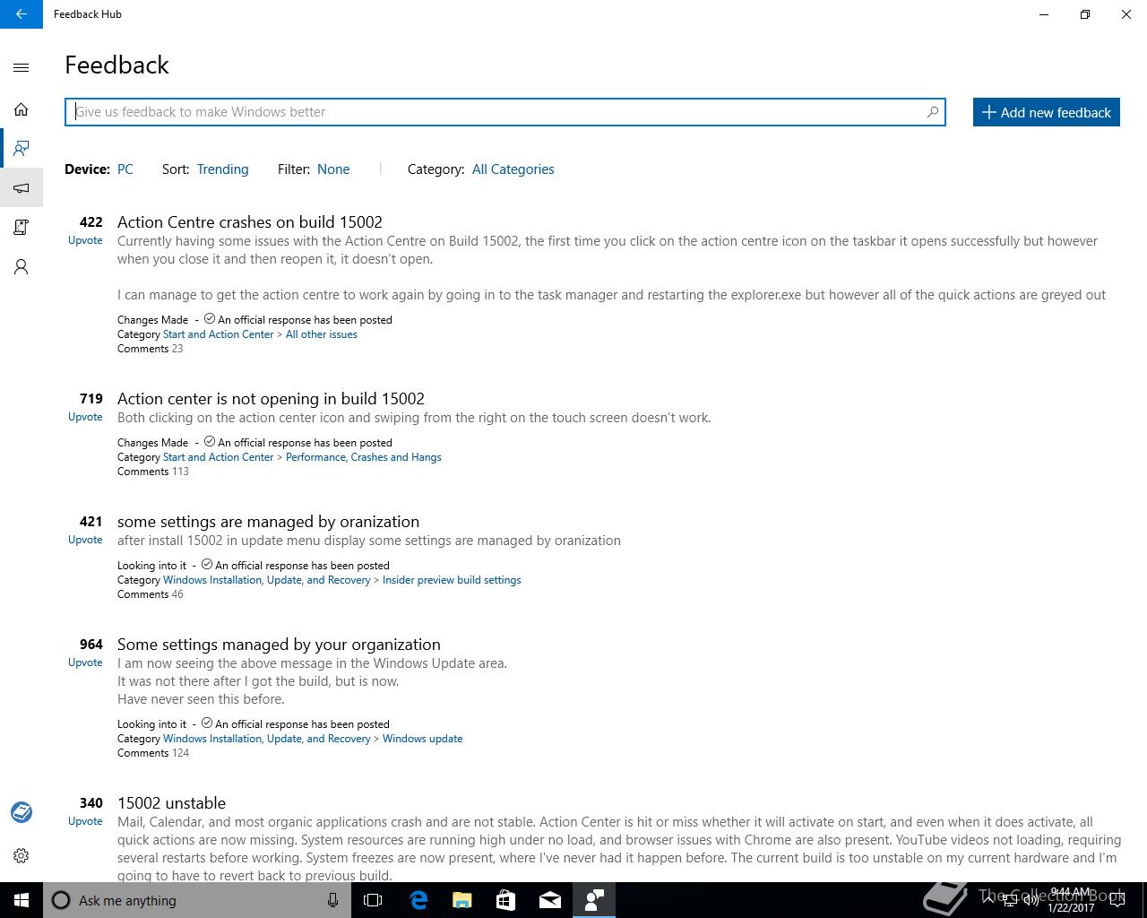Open 'Action center is not opening in build 15002'
1147x918 pixels.
[x=271, y=398]
